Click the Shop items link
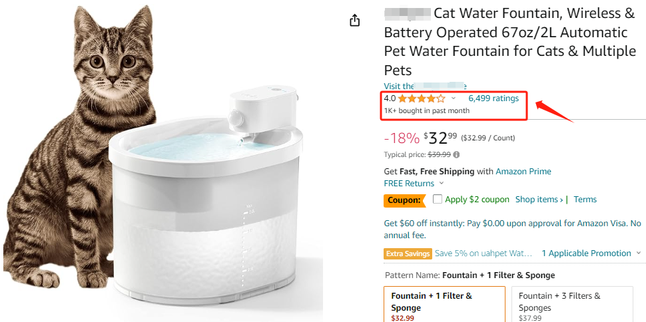646x322 pixels. [539, 200]
